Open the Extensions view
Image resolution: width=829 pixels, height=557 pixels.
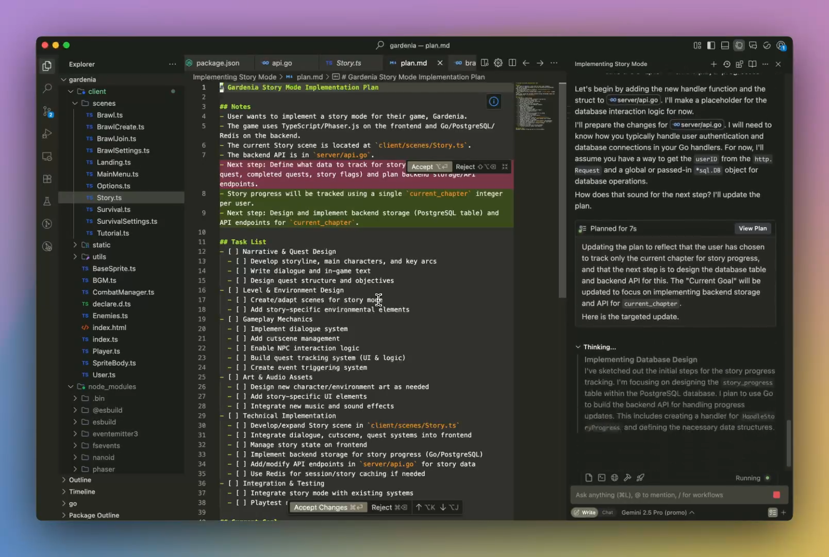47,179
